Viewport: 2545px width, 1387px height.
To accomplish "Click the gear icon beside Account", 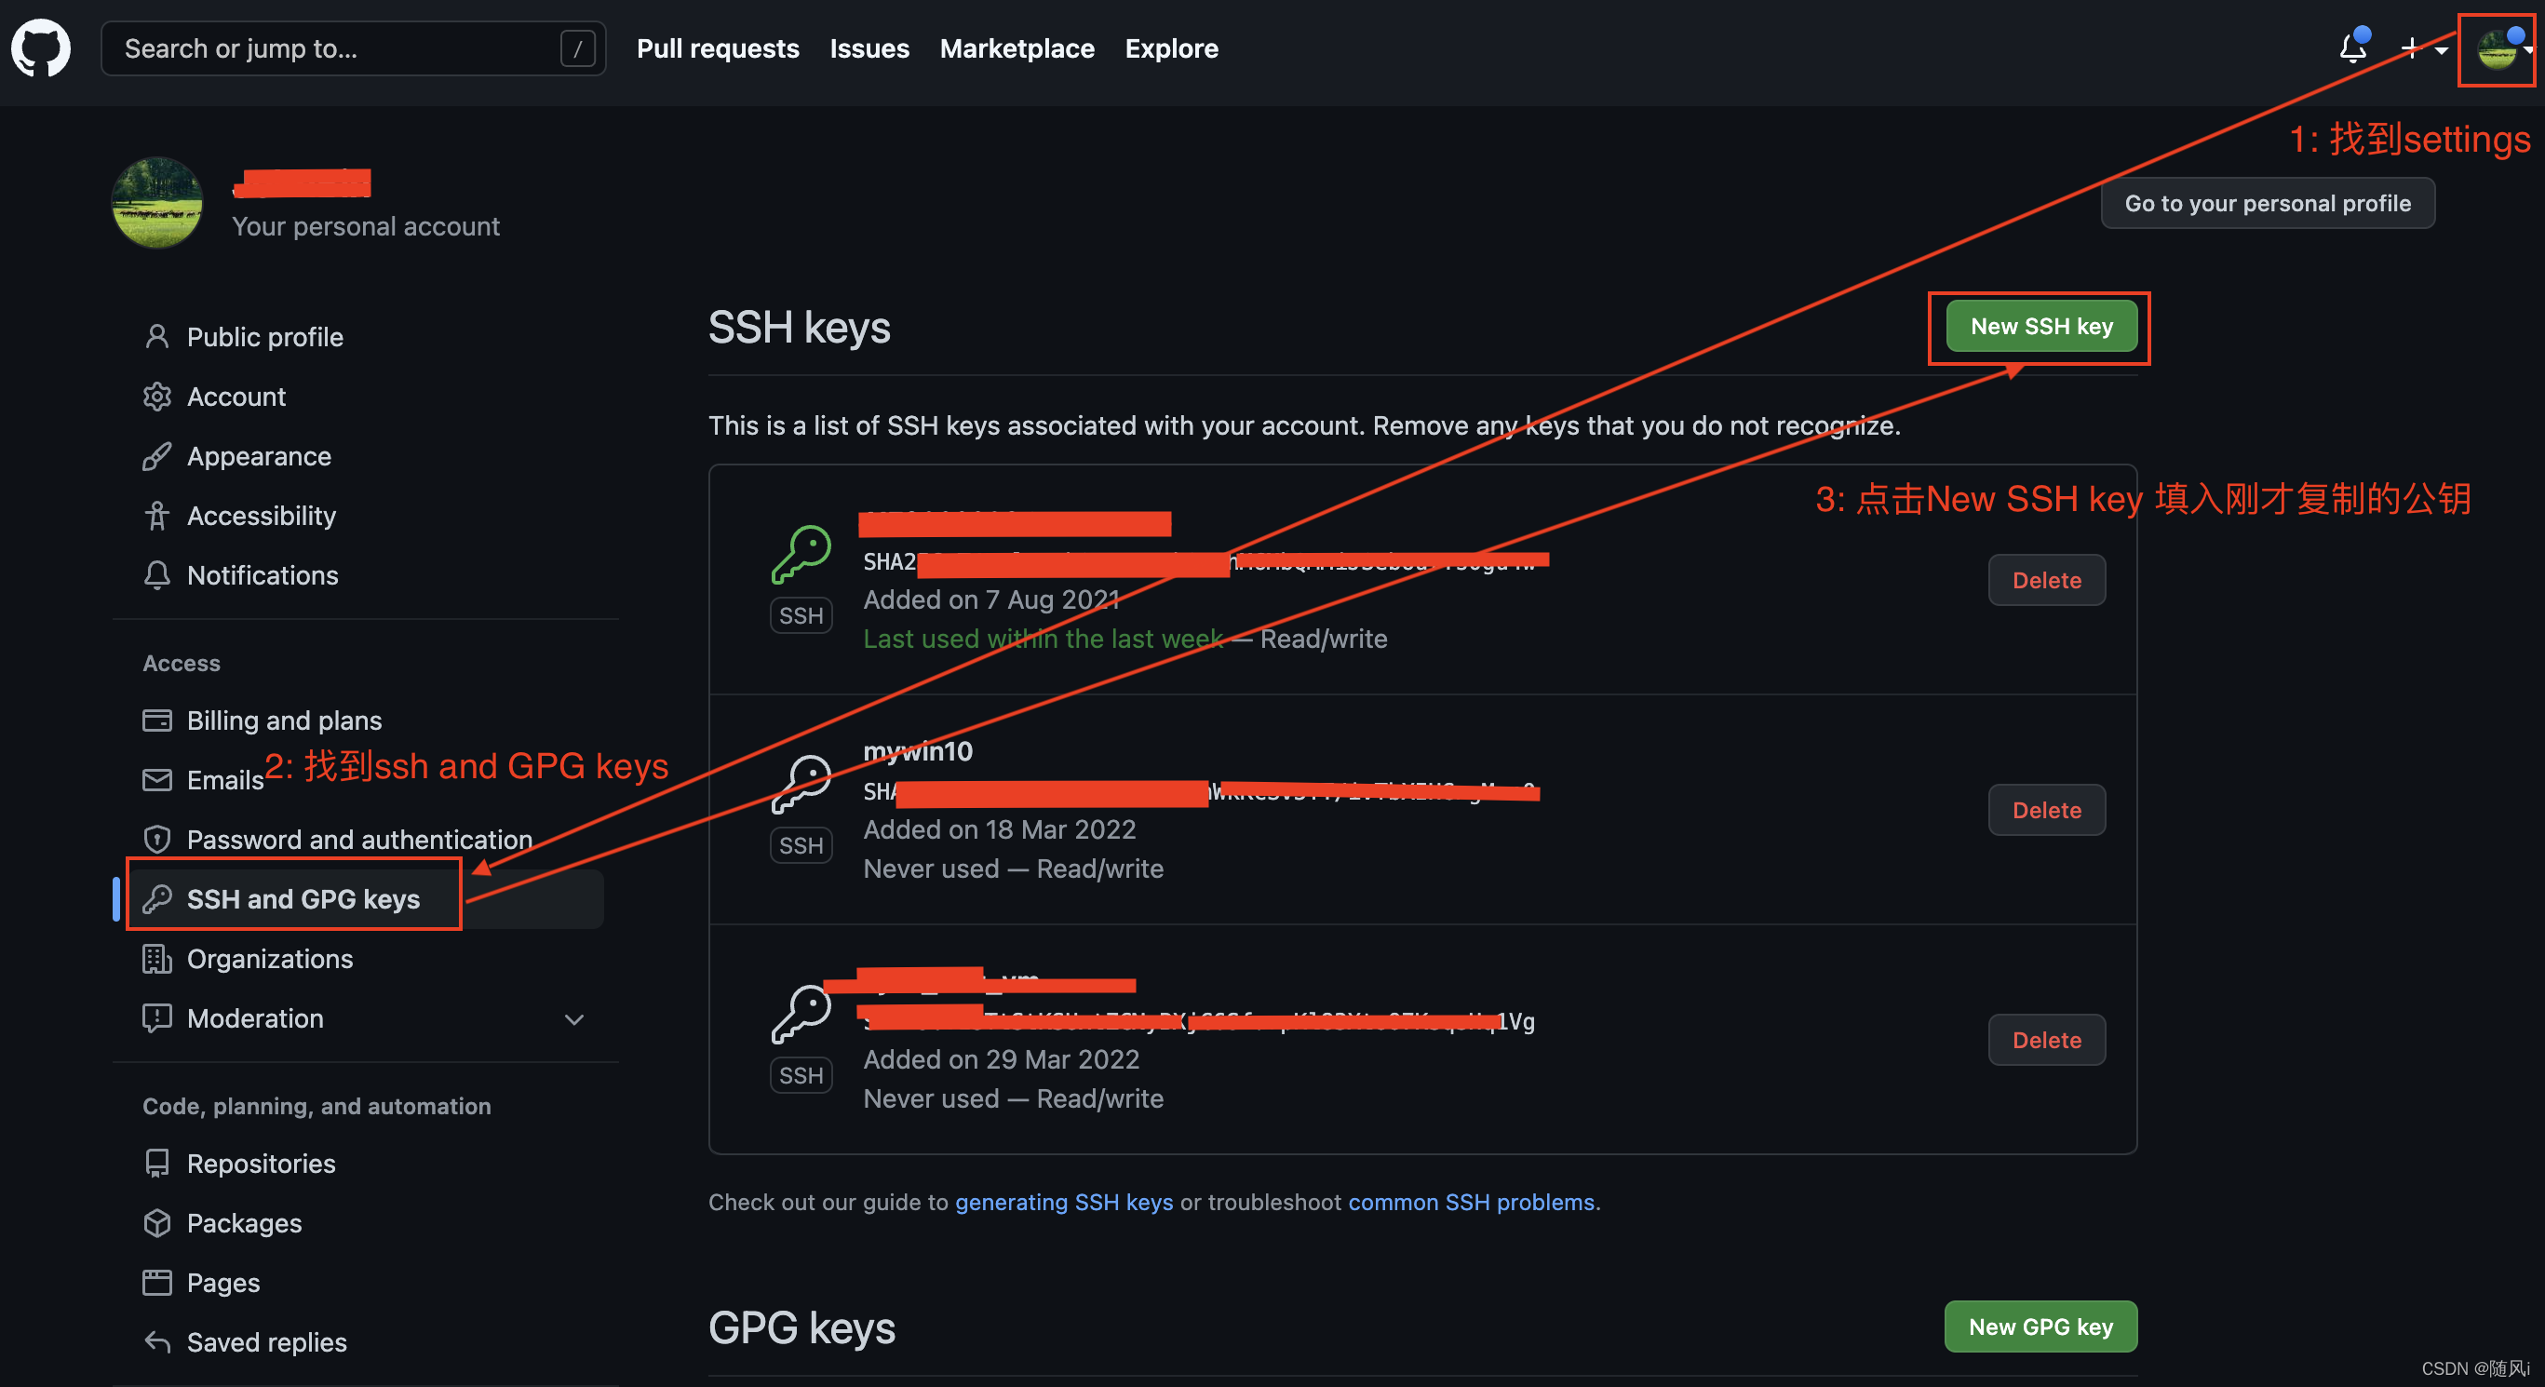I will [157, 397].
